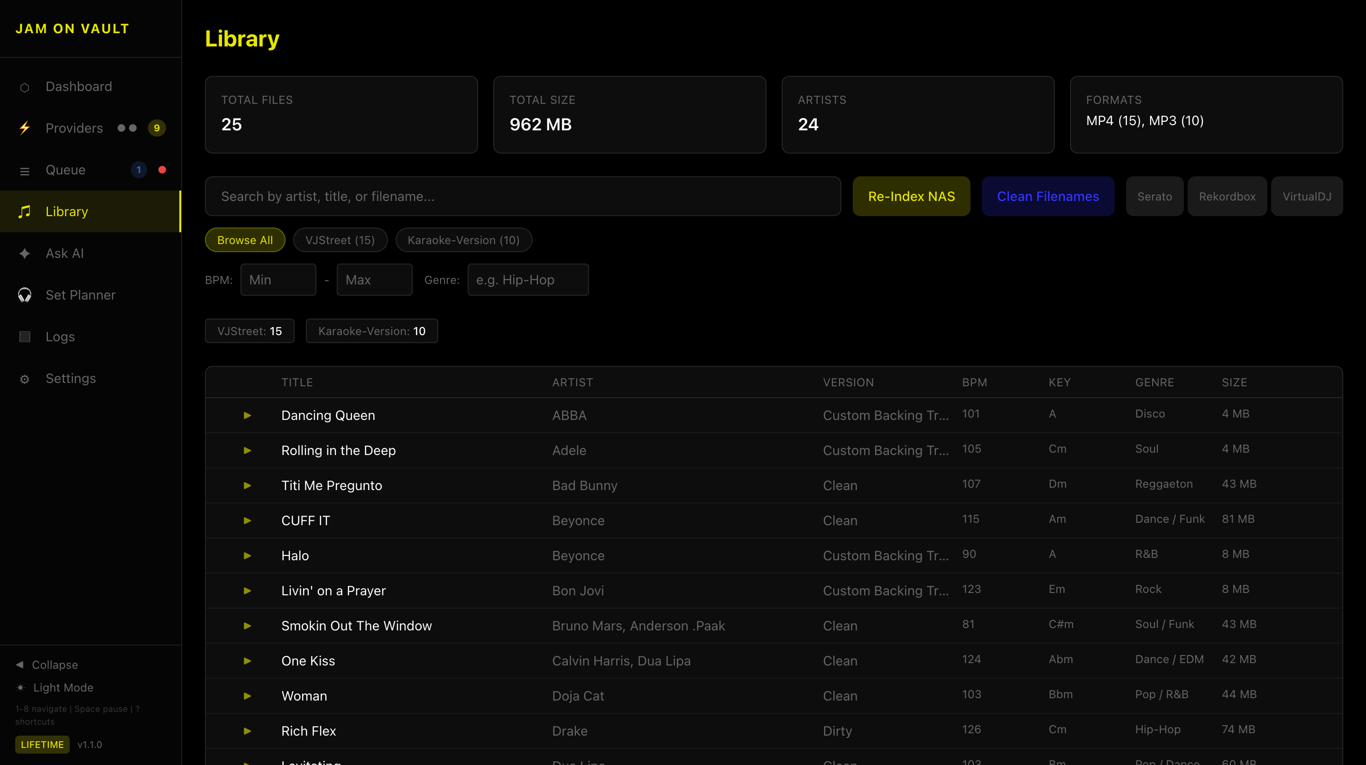Viewport: 1366px width, 765px height.
Task: Click the Total Size 962 MB card
Action: pos(629,114)
